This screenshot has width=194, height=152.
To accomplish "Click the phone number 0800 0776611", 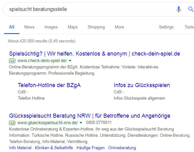I will [x=99, y=123].
